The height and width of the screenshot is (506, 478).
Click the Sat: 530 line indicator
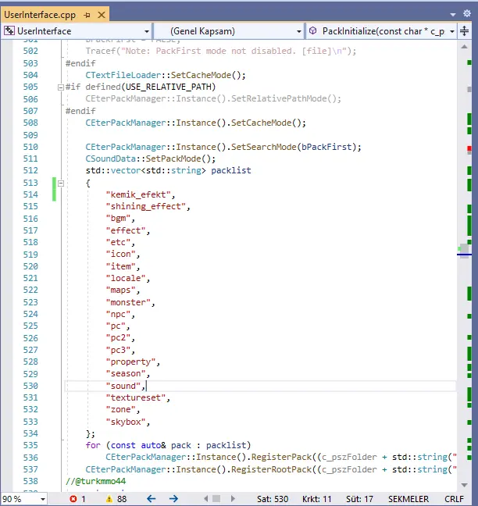click(x=273, y=499)
